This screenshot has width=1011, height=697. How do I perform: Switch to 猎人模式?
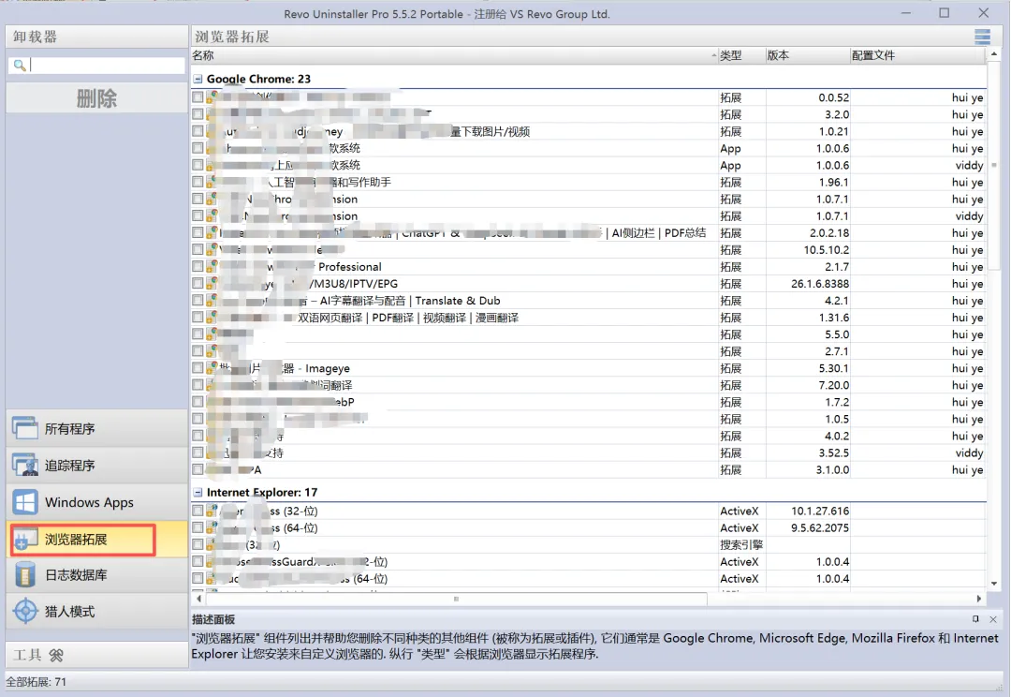96,611
